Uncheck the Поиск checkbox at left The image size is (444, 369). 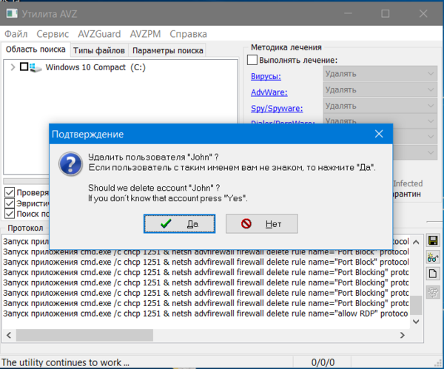10,214
